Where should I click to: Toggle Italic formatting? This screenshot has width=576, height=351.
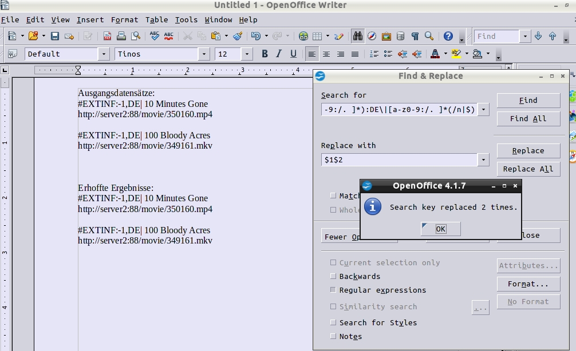click(279, 54)
